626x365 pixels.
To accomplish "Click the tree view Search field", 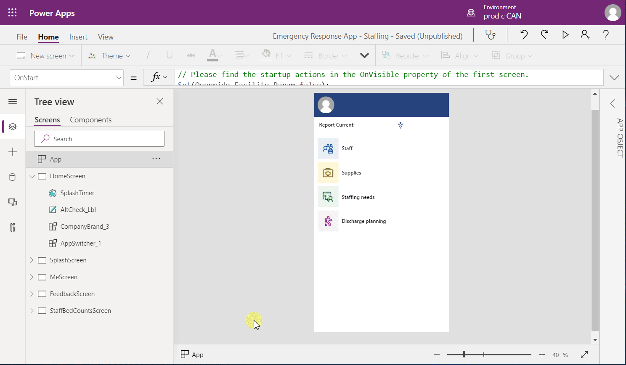I will tap(99, 139).
